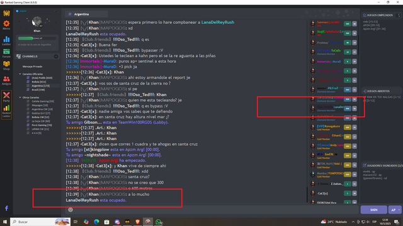The width and height of the screenshot is (403, 226).
Task: Click the SIGN button
Action: [x=373, y=210]
